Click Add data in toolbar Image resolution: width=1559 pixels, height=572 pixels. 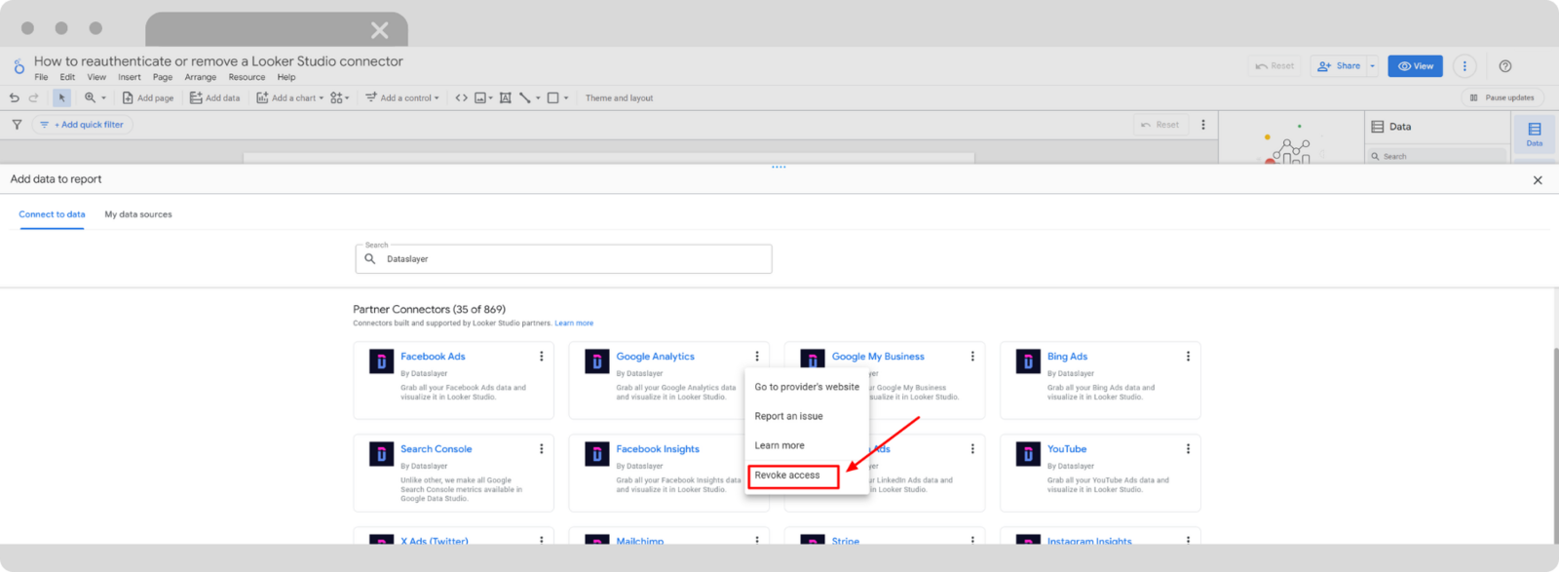pos(214,97)
